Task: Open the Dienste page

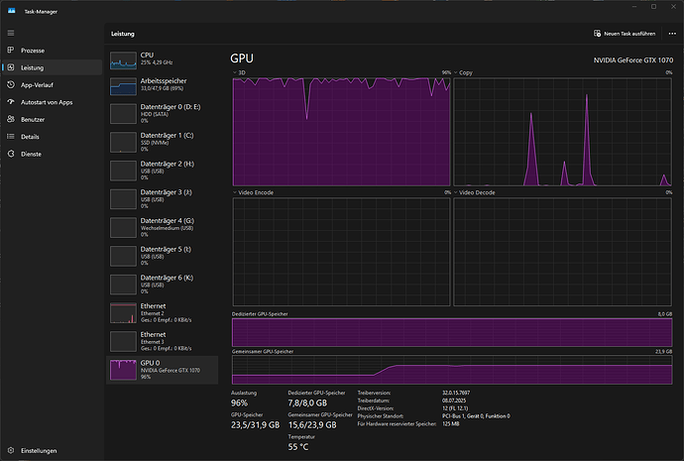Action: (x=53, y=154)
